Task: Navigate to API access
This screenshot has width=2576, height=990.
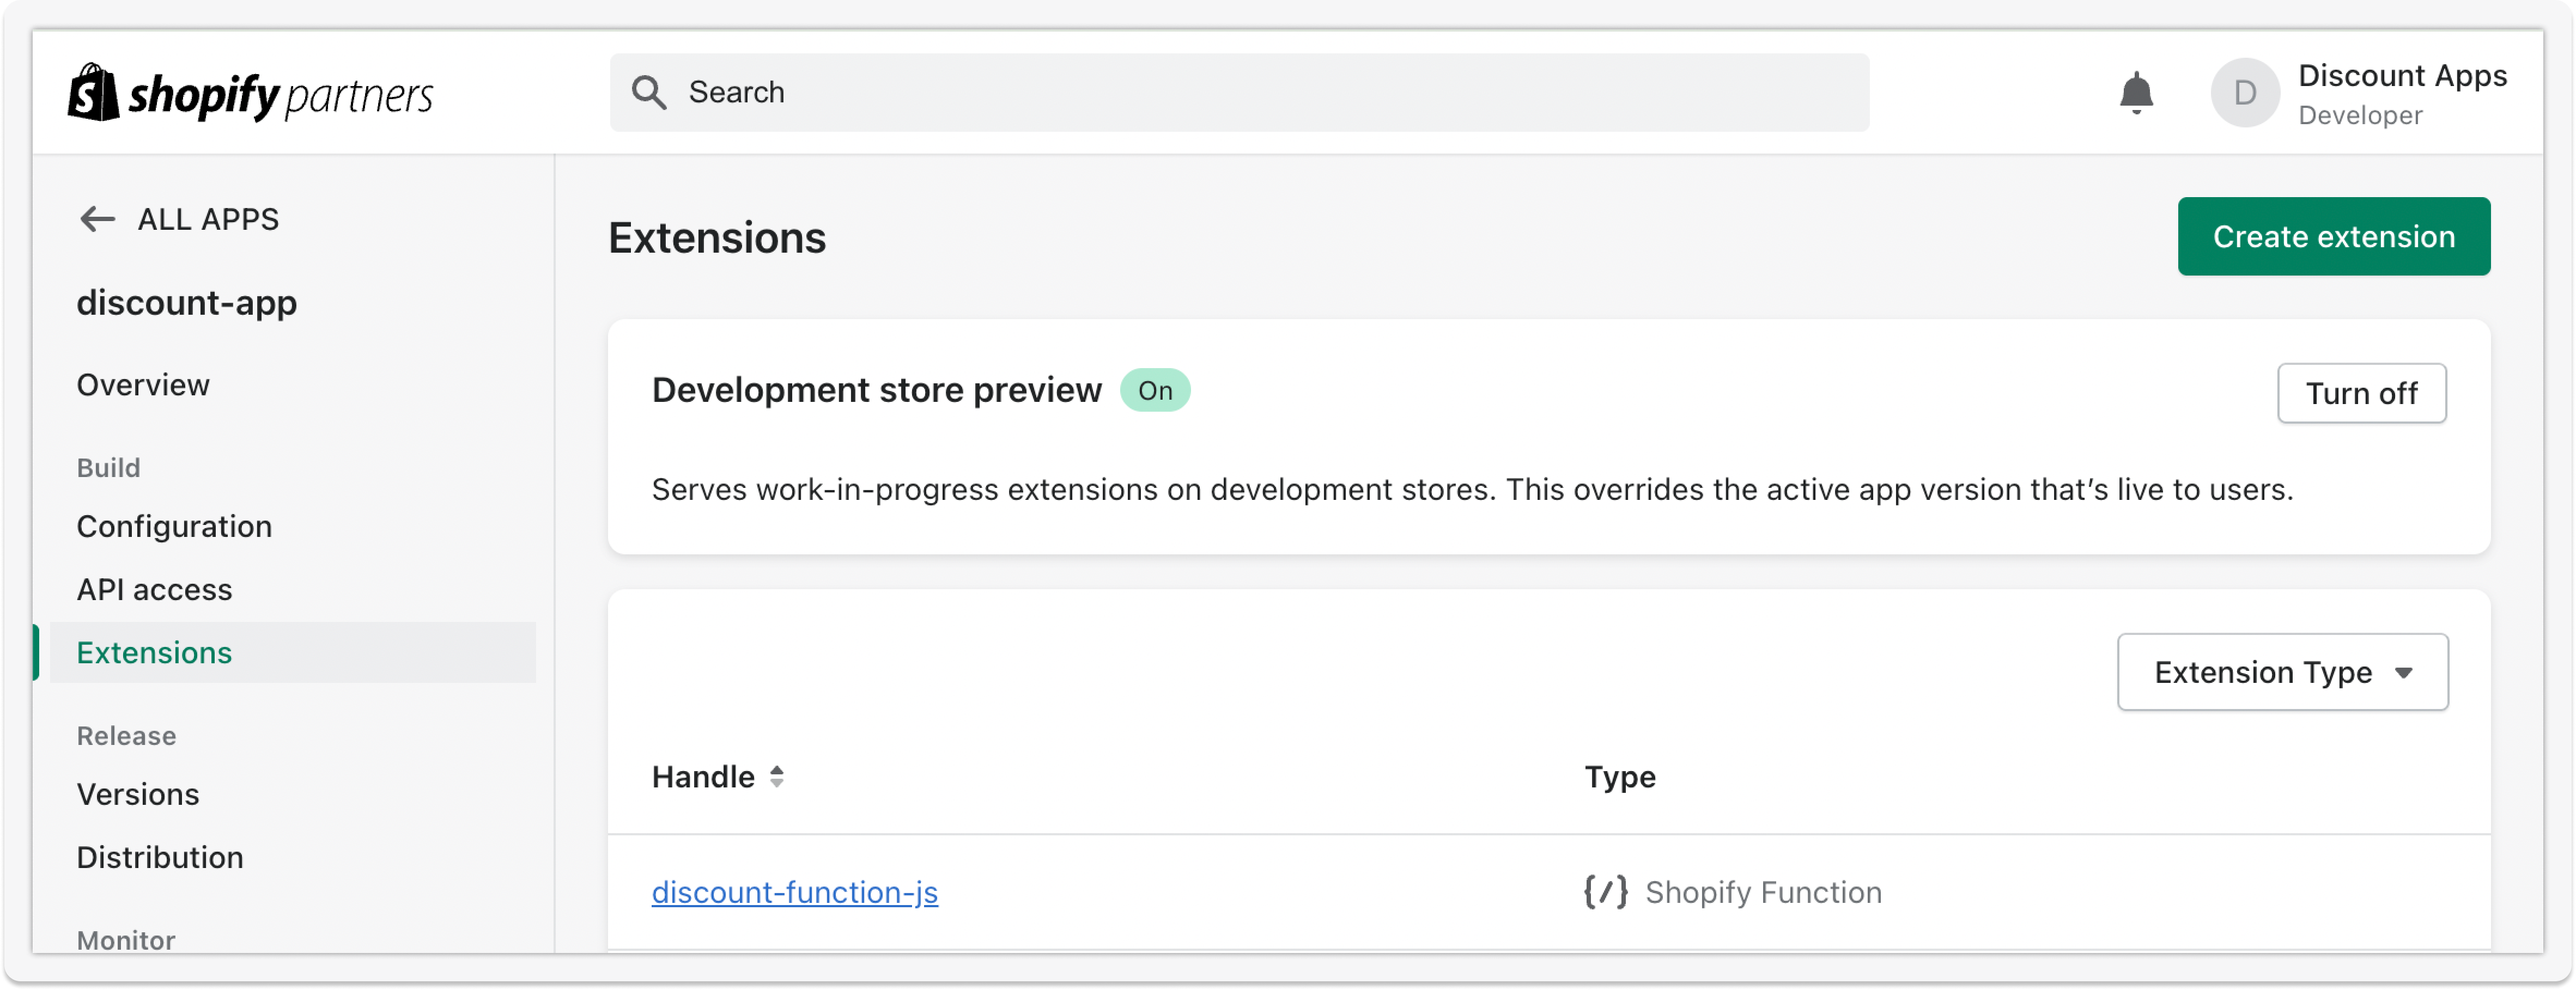Action: (154, 589)
